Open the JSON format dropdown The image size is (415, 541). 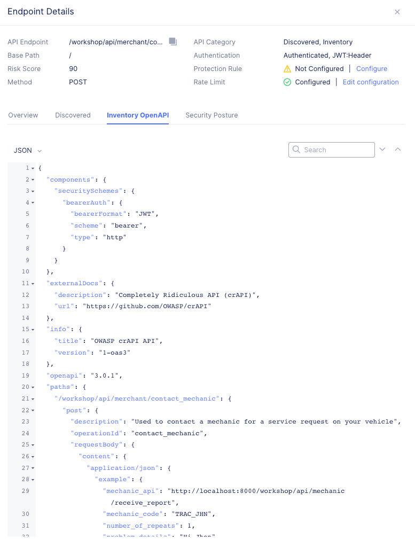pos(27,150)
